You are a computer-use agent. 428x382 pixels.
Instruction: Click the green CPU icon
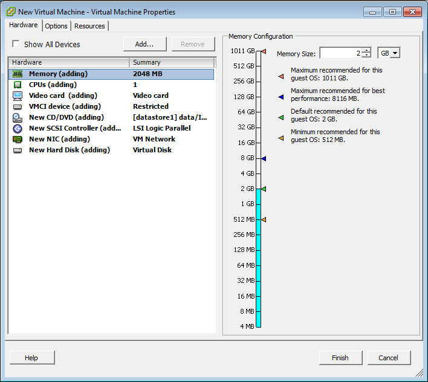18,85
